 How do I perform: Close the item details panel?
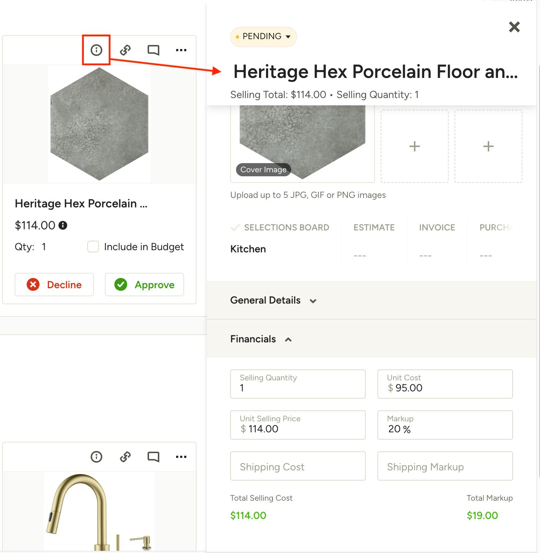pyautogui.click(x=514, y=27)
